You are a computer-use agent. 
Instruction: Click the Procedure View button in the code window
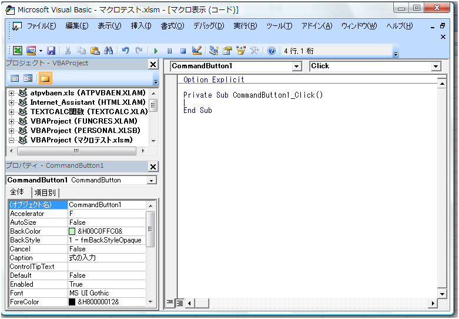pos(170,303)
